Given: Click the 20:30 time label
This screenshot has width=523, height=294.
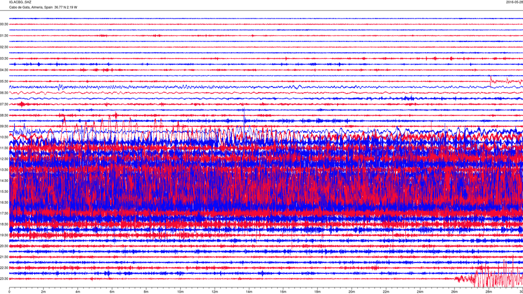Looking at the screenshot, I should coord(4,246).
